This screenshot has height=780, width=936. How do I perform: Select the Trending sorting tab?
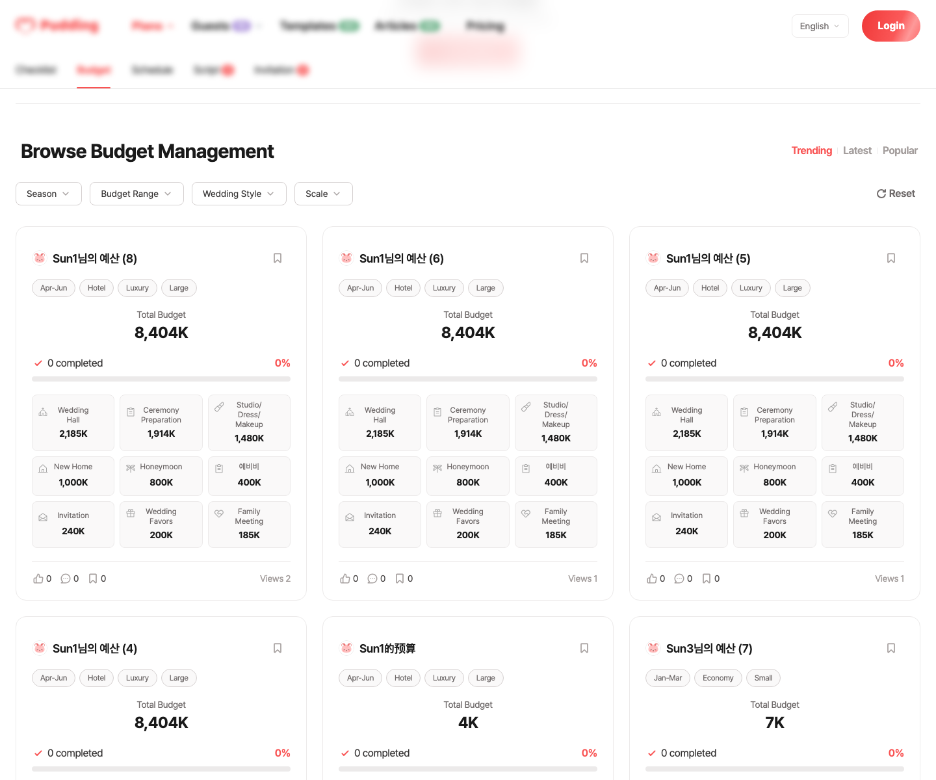[x=811, y=150]
